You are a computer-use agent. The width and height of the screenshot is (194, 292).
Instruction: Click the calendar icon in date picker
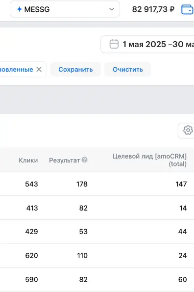(114, 44)
